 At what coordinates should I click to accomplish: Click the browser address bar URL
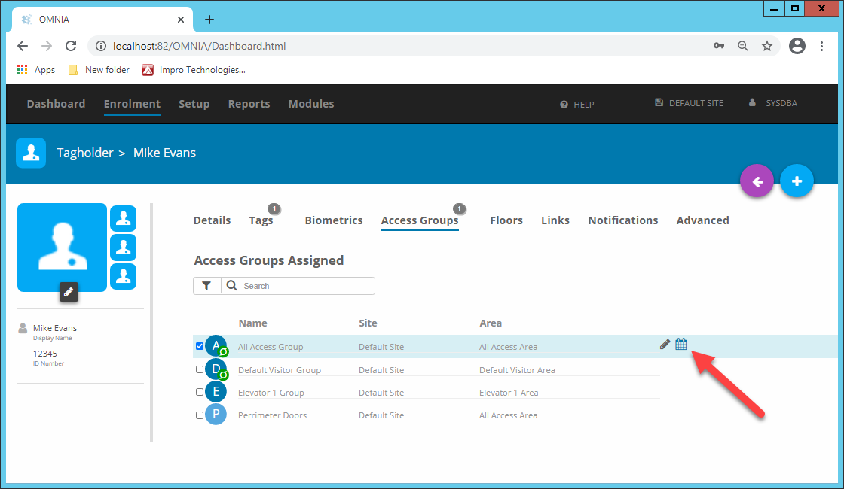pyautogui.click(x=199, y=46)
